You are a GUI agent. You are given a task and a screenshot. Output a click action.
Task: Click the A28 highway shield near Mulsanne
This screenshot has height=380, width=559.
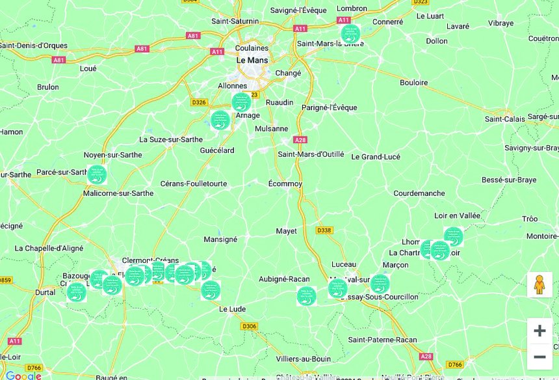pyautogui.click(x=300, y=140)
